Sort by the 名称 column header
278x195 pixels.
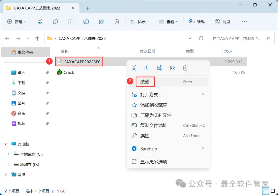point(65,51)
